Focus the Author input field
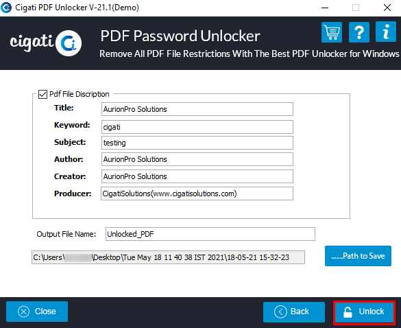 point(197,159)
